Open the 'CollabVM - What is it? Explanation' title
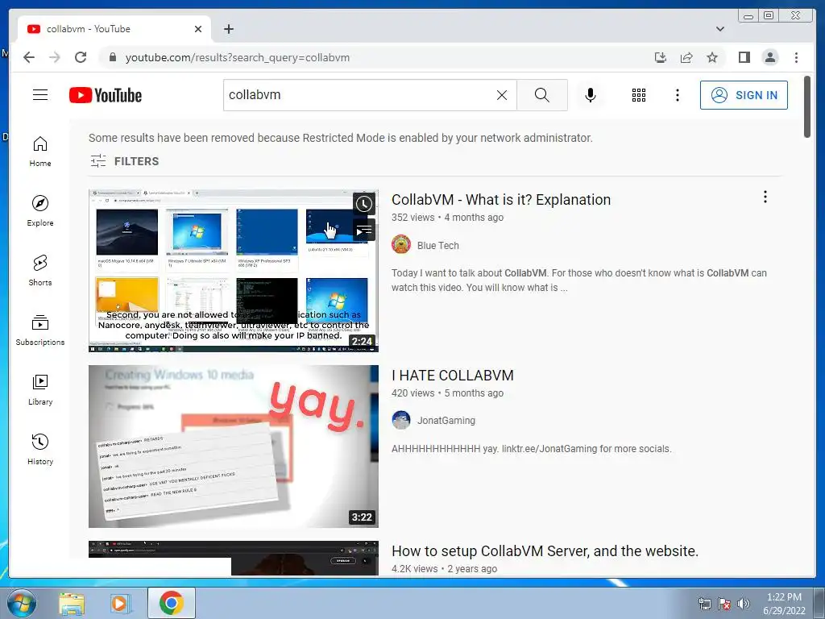This screenshot has width=825, height=619. [501, 200]
